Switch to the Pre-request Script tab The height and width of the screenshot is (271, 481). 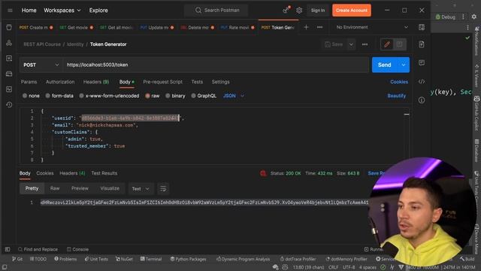tap(162, 82)
